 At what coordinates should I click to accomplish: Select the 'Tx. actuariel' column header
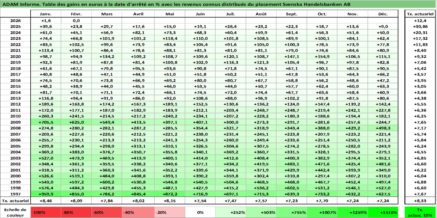point(420,14)
